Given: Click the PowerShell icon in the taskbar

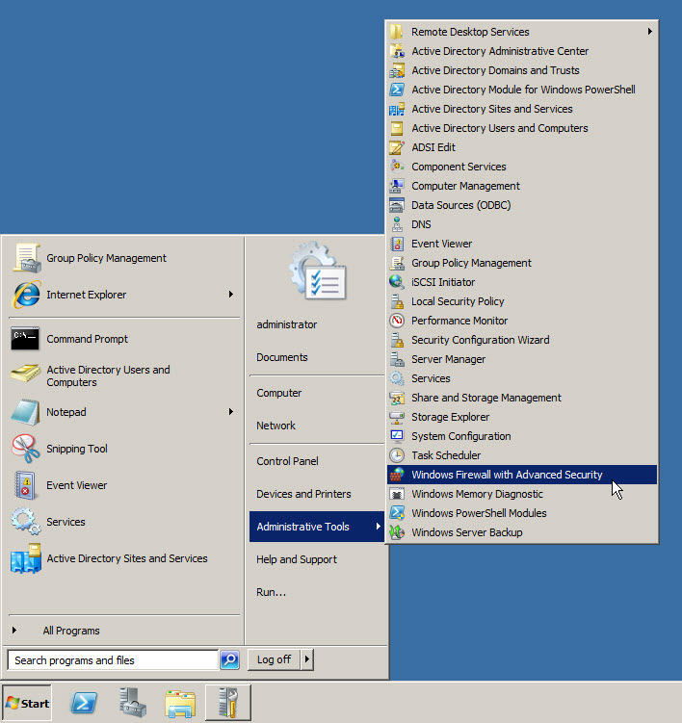Looking at the screenshot, I should point(84,703).
